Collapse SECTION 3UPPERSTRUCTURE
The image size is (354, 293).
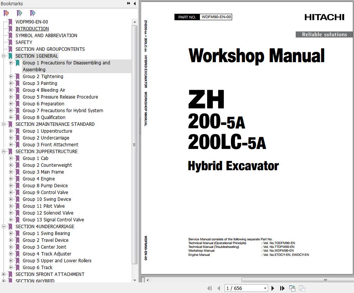pos(4,152)
